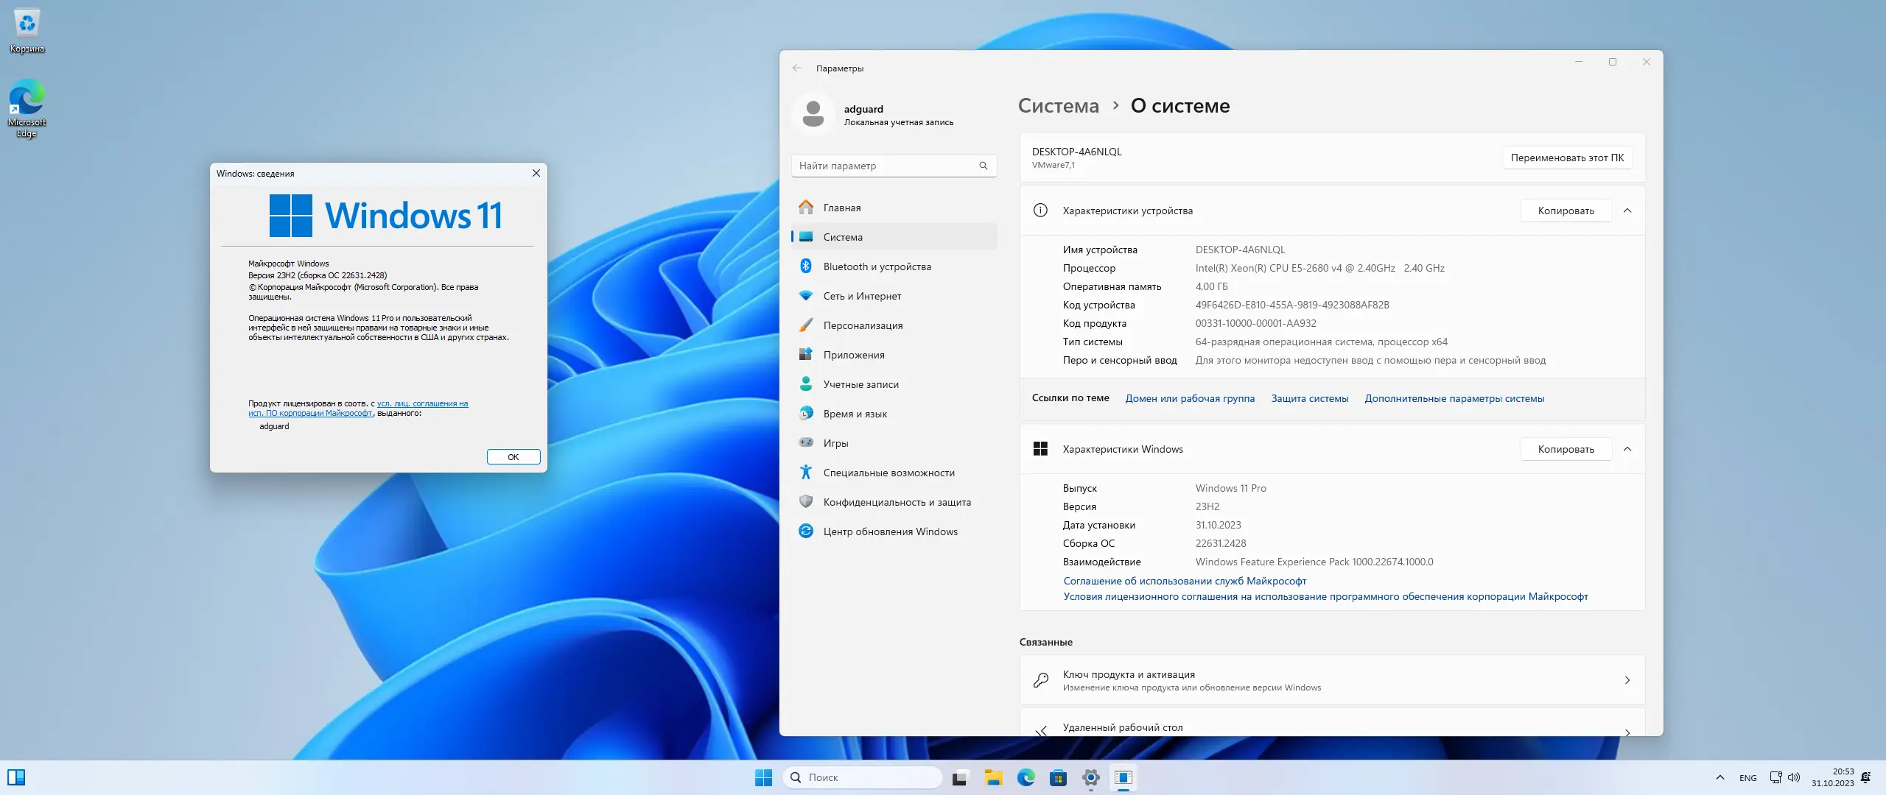1886x795 pixels.
Task: Click the Settings back arrow
Action: (797, 68)
